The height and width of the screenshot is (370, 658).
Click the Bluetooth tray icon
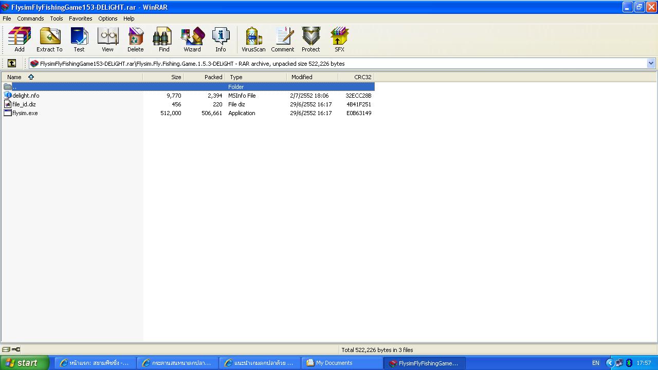(x=629, y=363)
